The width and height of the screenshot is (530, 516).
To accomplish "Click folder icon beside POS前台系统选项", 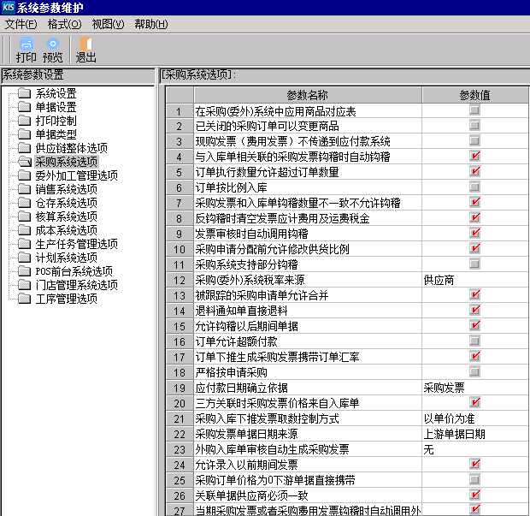I will coord(24,271).
